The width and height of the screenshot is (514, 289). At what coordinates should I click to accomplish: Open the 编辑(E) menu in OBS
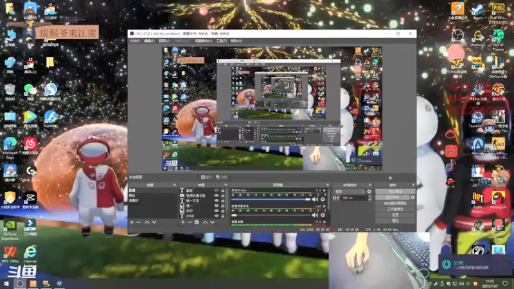149,41
